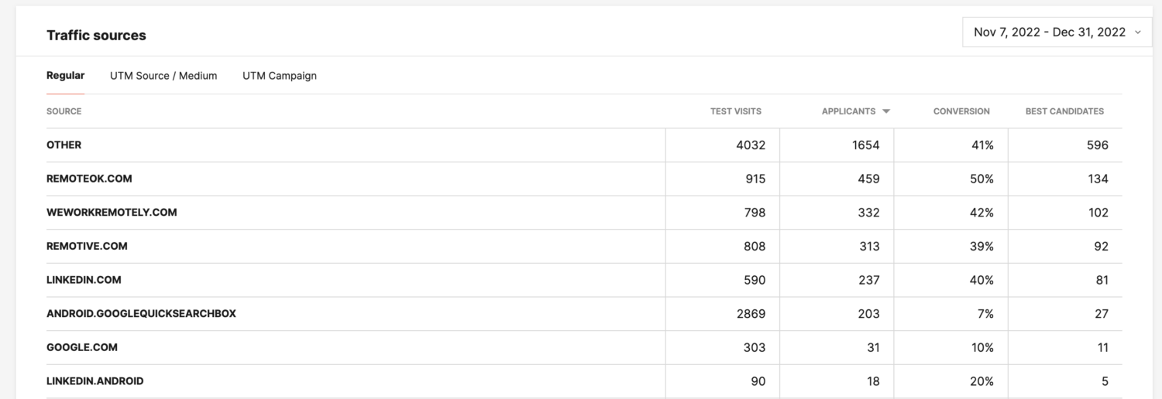Open the UTM Source / Medium tab
1162x399 pixels.
pos(163,76)
